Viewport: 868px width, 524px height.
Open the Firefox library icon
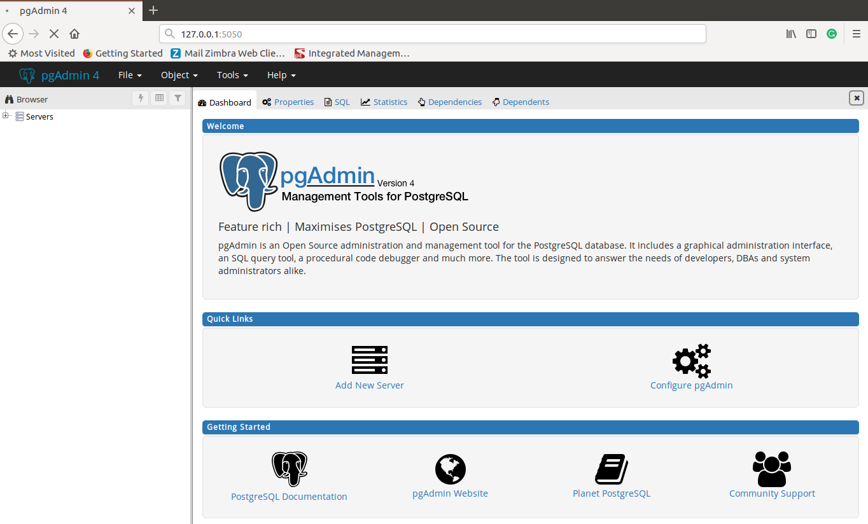[791, 34]
